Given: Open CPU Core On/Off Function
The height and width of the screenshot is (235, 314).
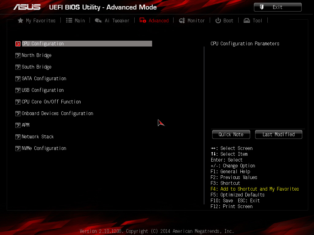Looking at the screenshot, I should pos(51,102).
